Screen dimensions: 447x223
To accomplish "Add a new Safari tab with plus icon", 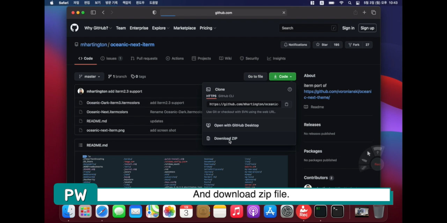I will (364, 13).
